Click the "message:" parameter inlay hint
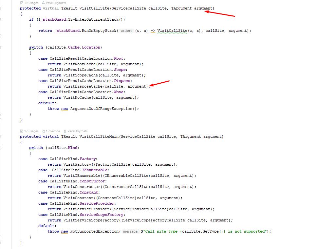The image size is (317, 249). (x=131, y=231)
